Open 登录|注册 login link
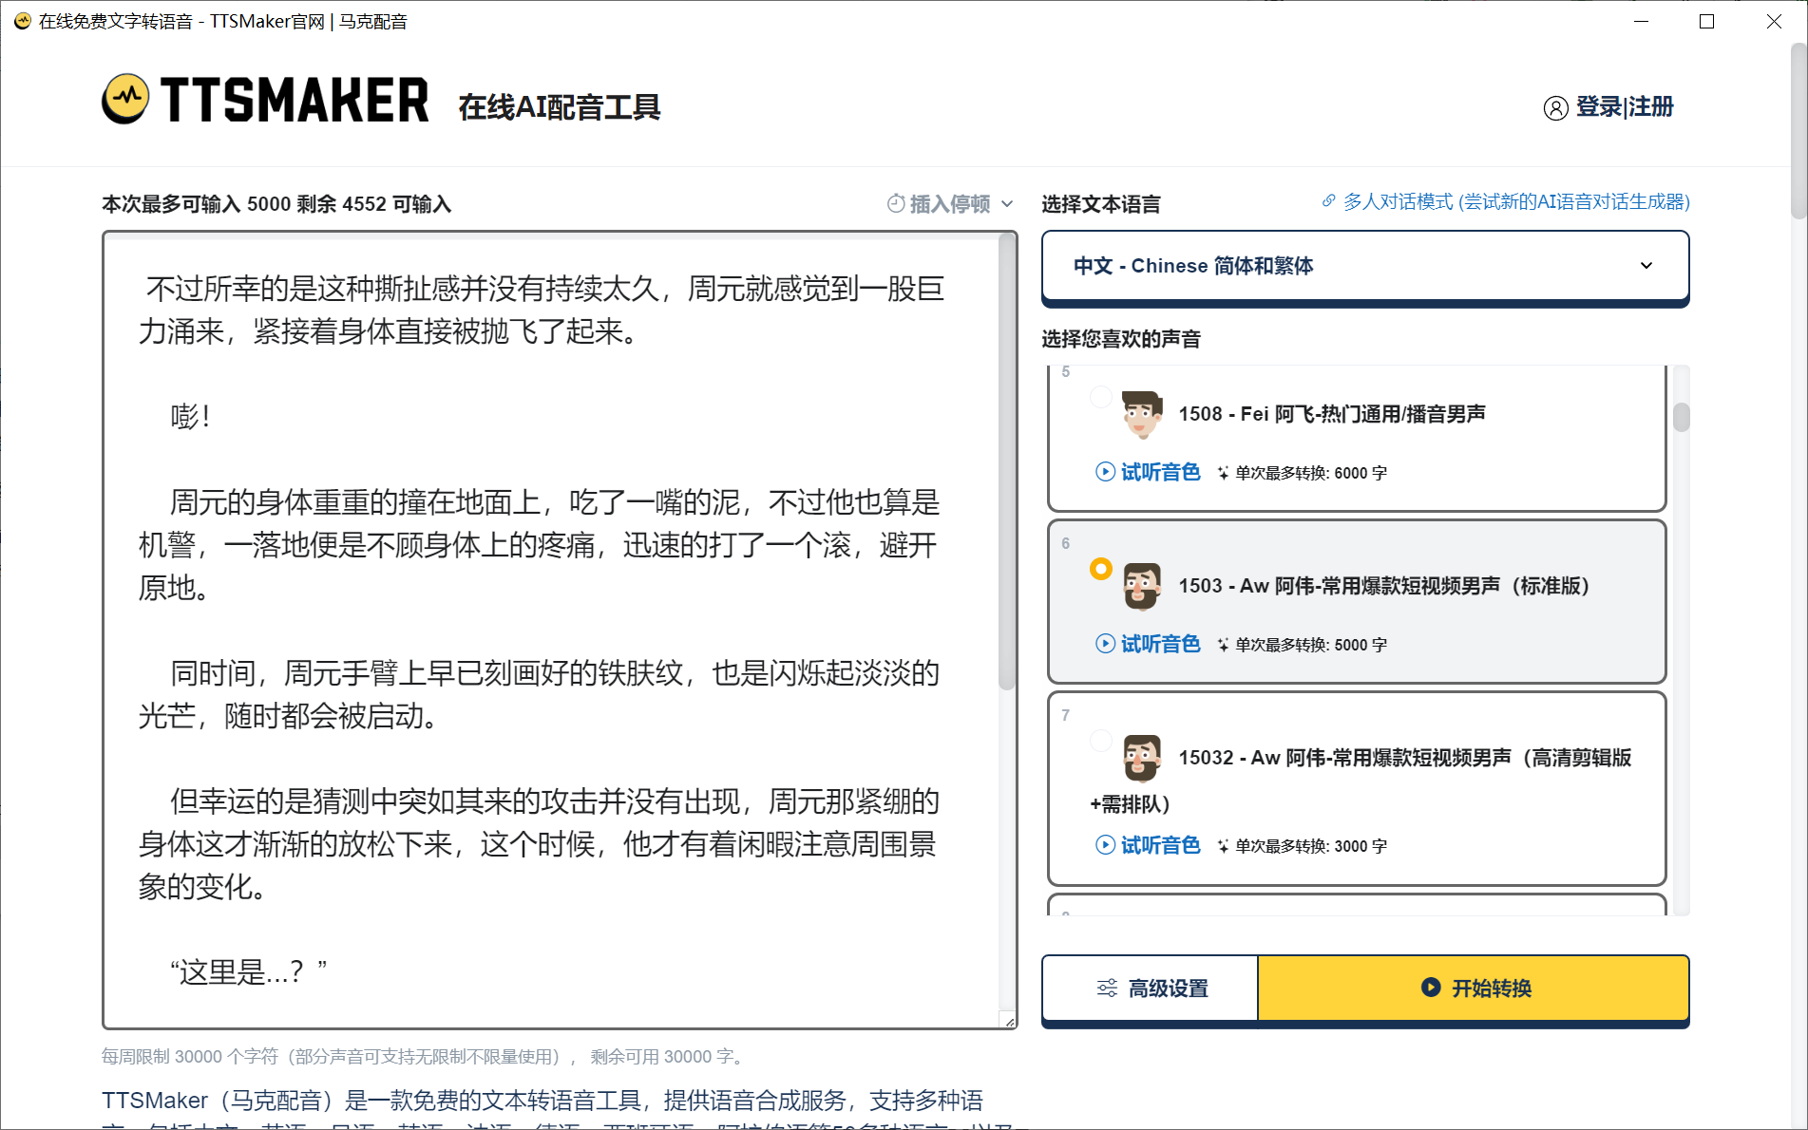This screenshot has height=1130, width=1808. (x=1625, y=107)
